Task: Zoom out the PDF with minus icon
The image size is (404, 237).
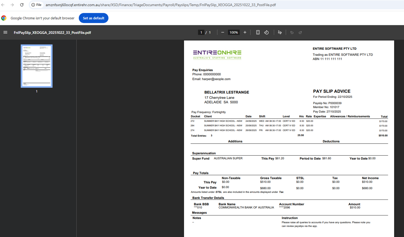Action: 223,32
